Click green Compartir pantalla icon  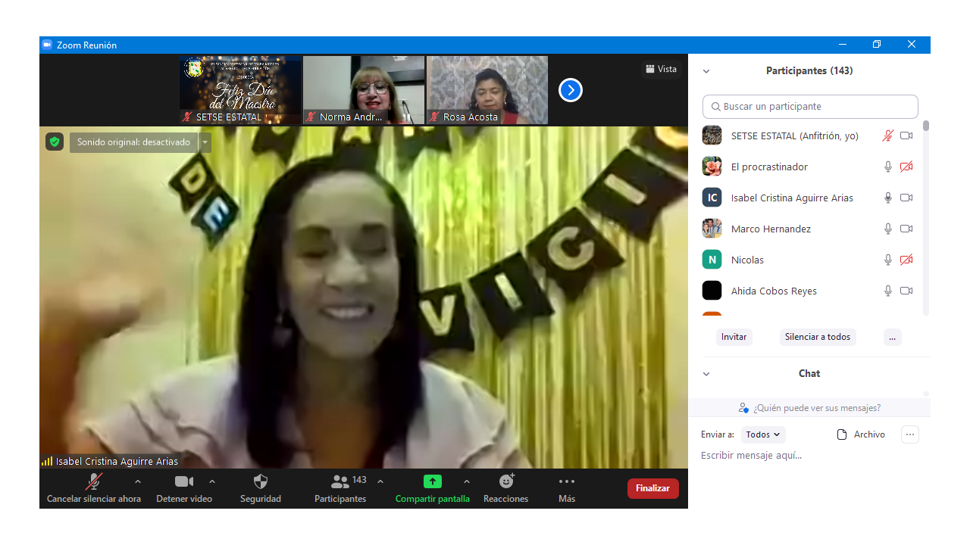433,481
